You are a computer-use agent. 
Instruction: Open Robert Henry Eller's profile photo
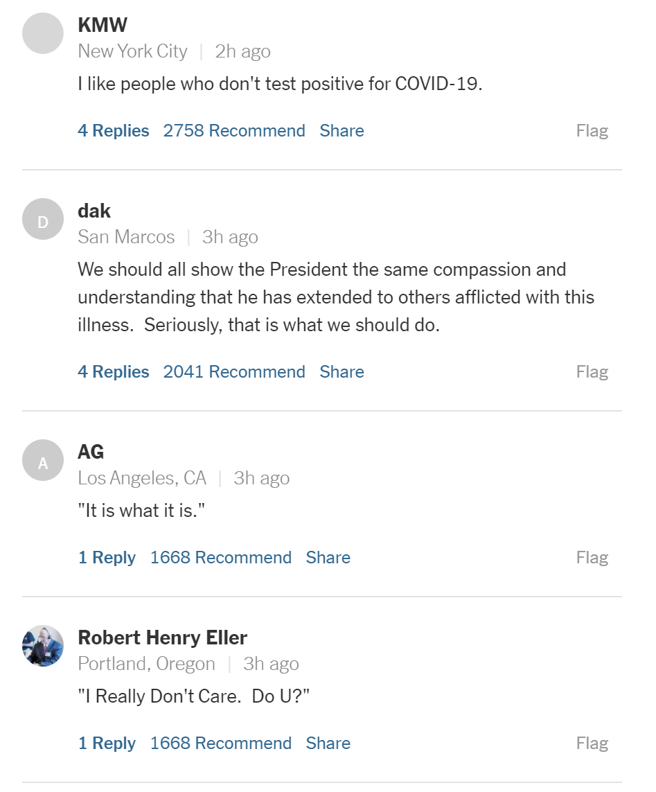tap(43, 646)
